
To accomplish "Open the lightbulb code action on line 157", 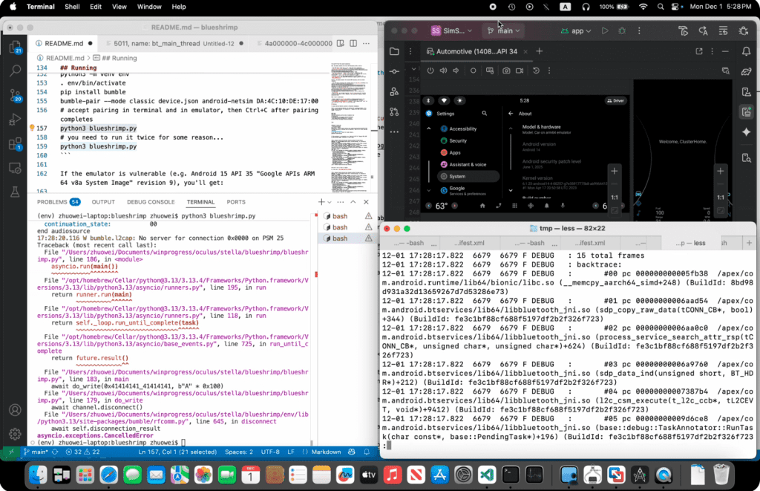I will [32, 128].
